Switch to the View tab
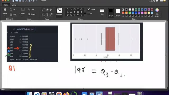The width and height of the screenshot is (169, 95). click(14, 5)
